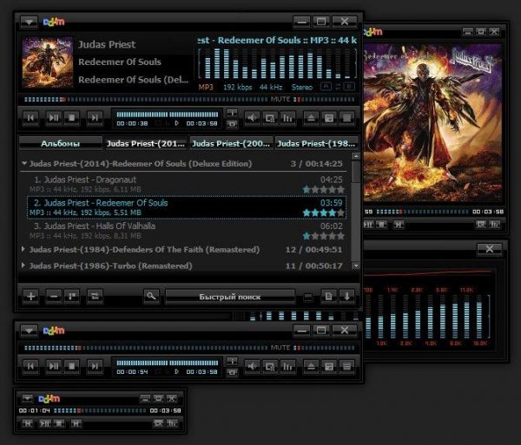Click the magnifier search icon
The height and width of the screenshot is (445, 521).
[151, 296]
